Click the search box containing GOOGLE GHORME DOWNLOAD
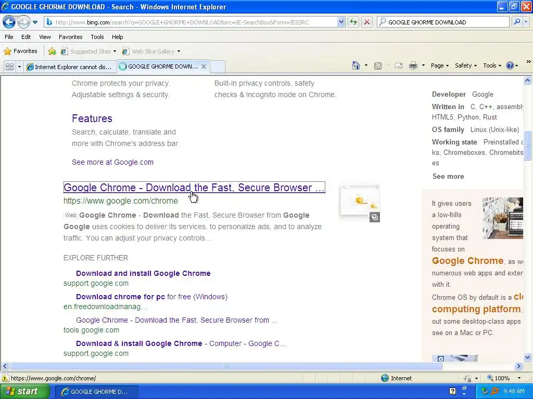The height and width of the screenshot is (399, 533). pos(443,22)
